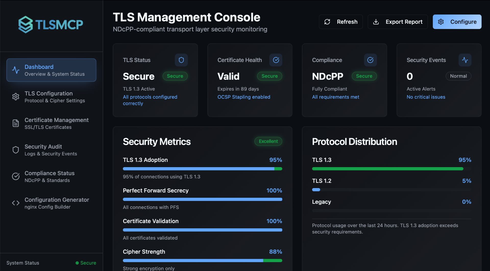Follow the All requirements met link

(x=336, y=97)
